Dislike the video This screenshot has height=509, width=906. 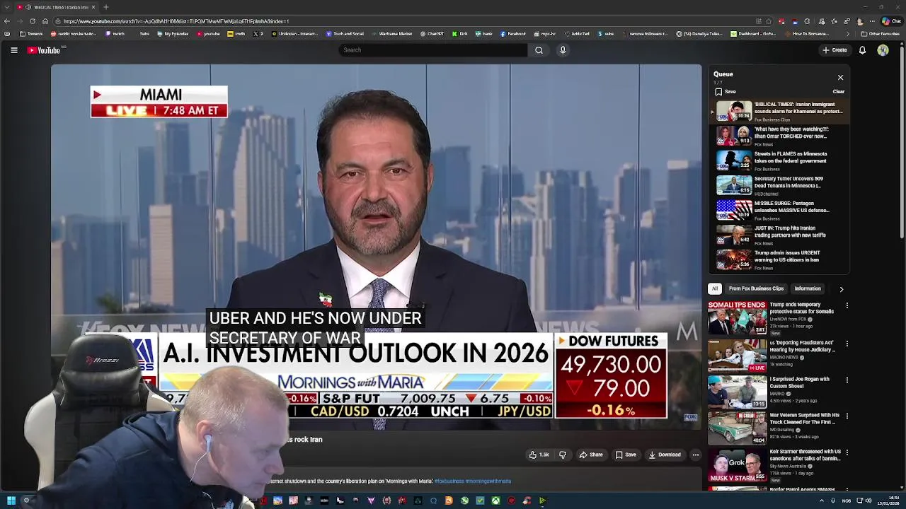tap(563, 455)
